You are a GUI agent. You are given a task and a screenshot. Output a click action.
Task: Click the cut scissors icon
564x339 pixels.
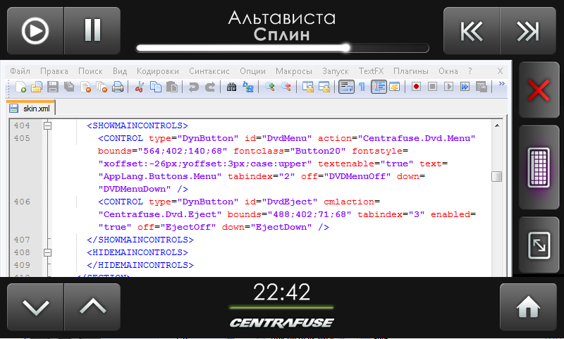pyautogui.click(x=139, y=87)
